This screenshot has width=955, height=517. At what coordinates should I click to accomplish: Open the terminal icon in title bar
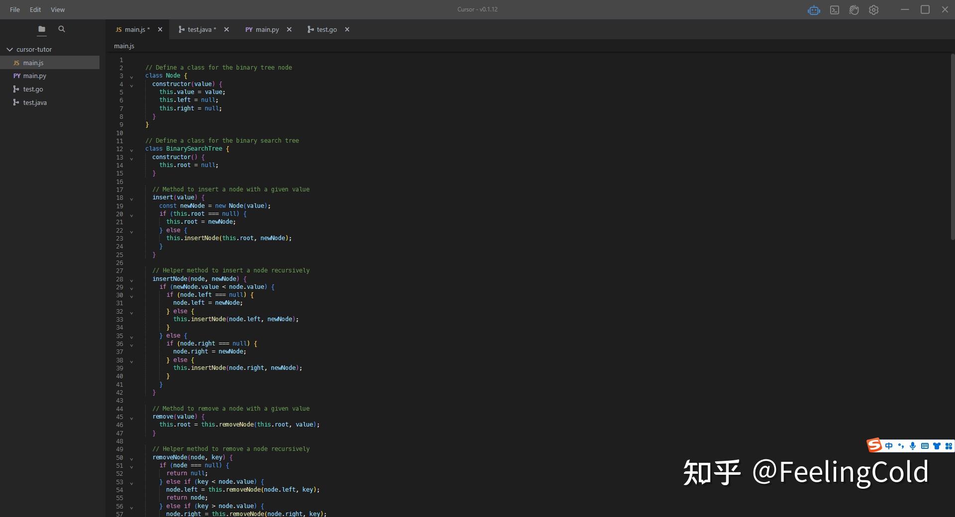(834, 9)
